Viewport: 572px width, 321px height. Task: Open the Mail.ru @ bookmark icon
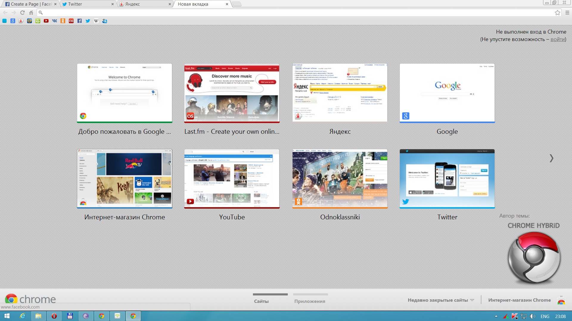point(29,21)
